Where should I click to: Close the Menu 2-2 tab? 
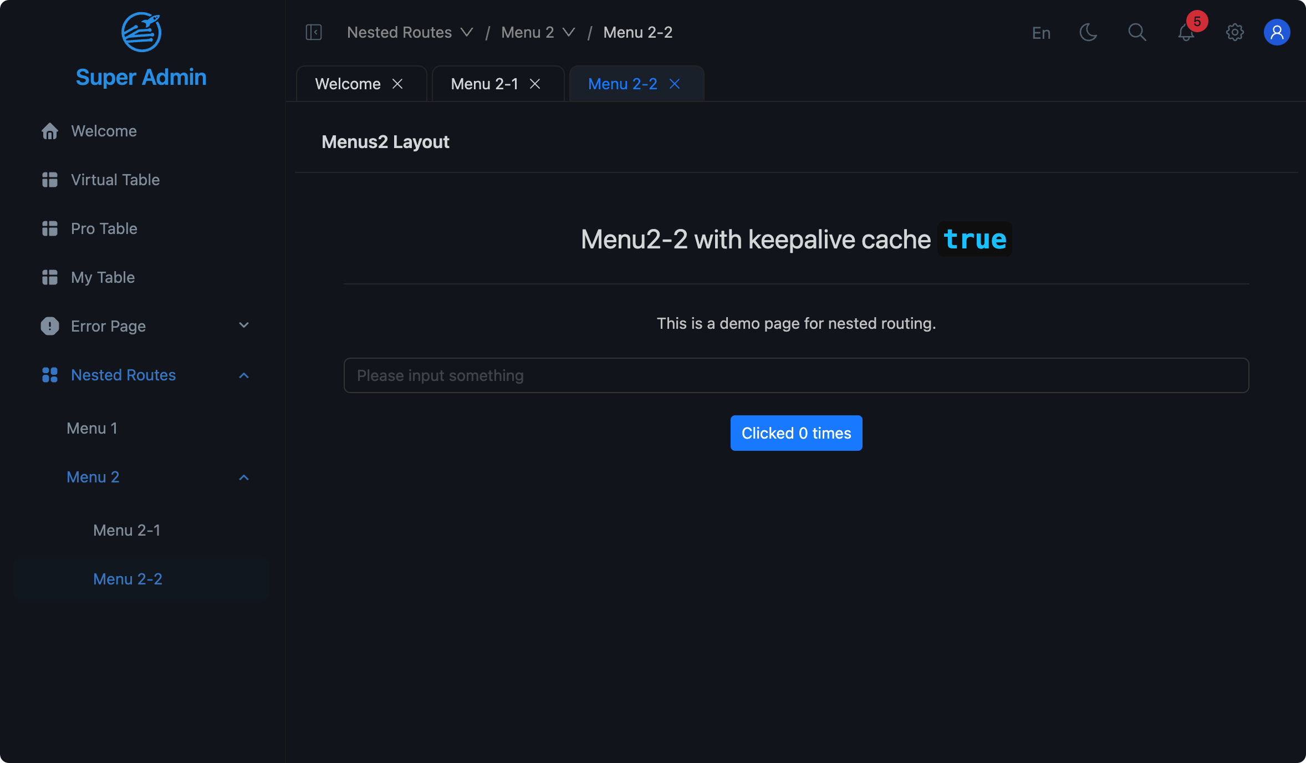tap(674, 84)
